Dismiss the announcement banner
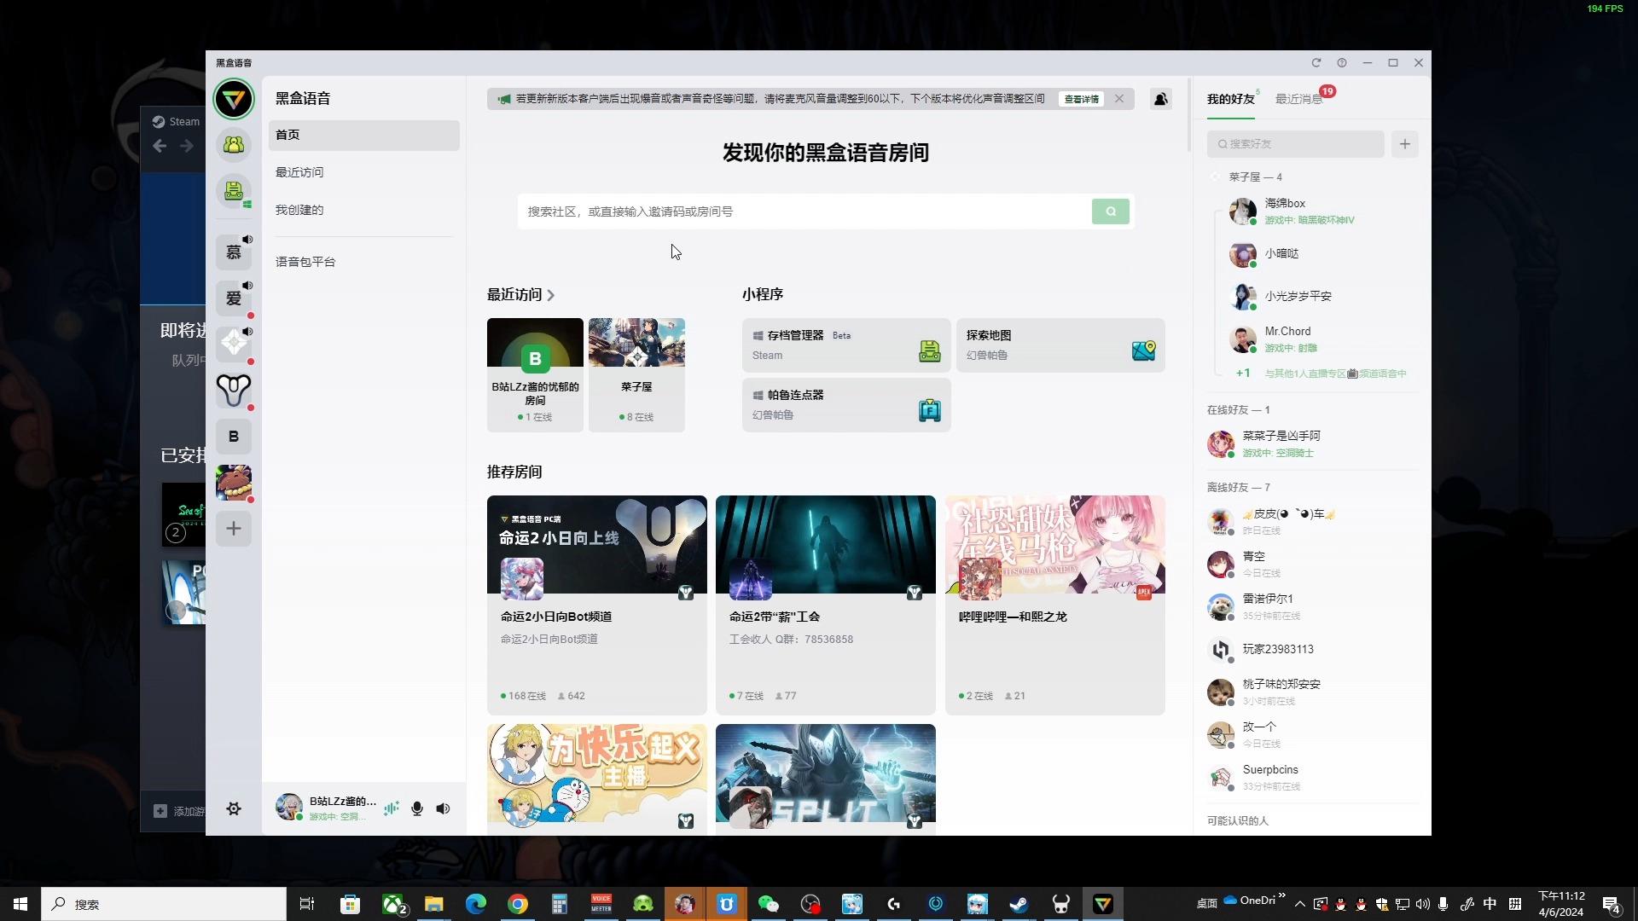The image size is (1638, 921). pos(1119,99)
